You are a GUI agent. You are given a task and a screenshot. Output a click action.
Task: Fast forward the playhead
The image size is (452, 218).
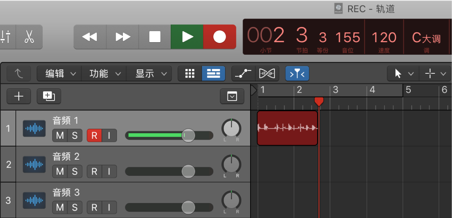coord(123,37)
